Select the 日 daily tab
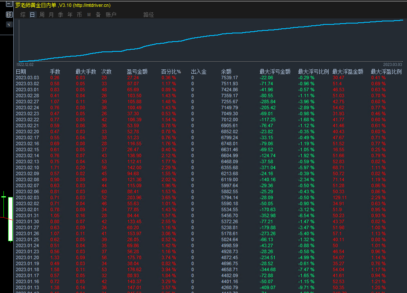 click(x=32, y=15)
